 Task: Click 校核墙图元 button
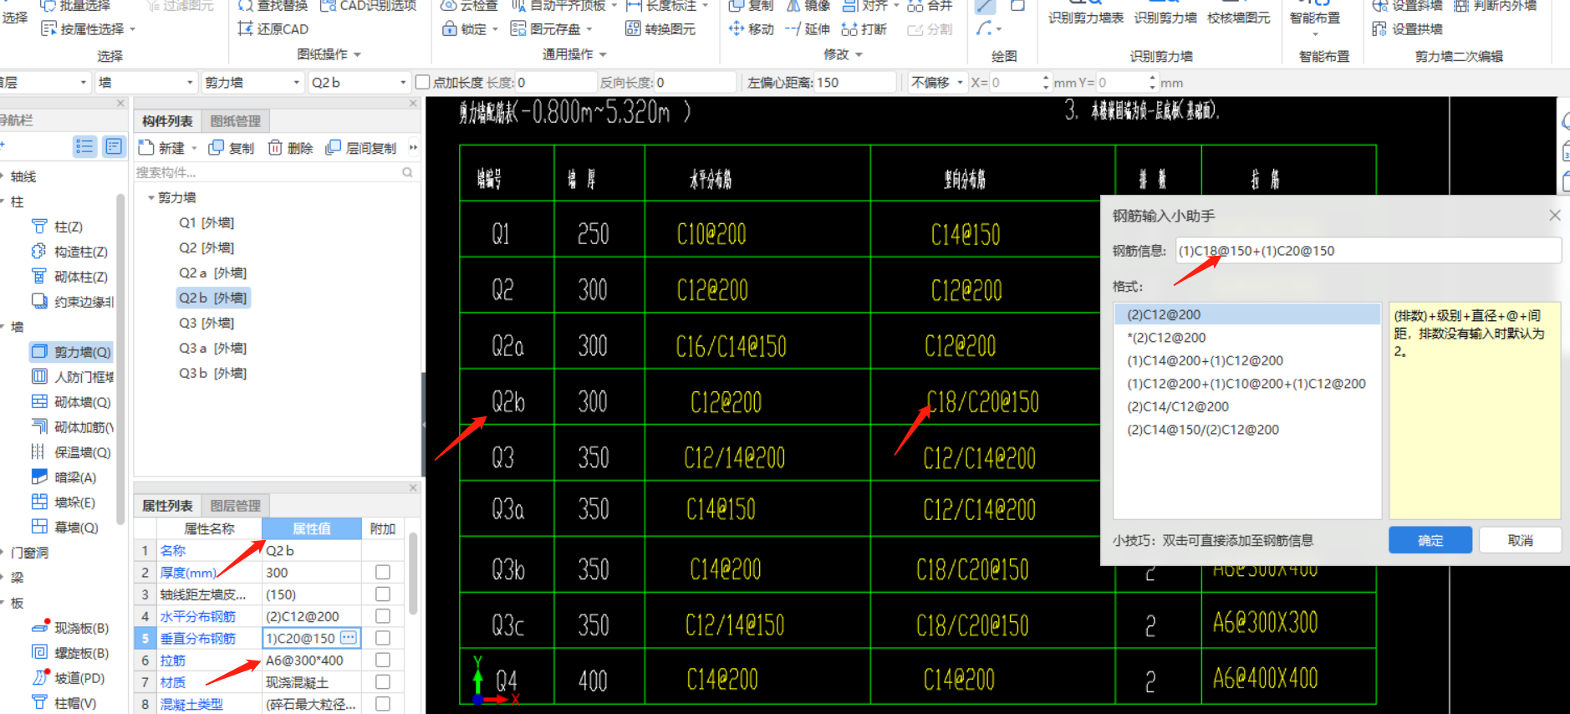point(1238,18)
